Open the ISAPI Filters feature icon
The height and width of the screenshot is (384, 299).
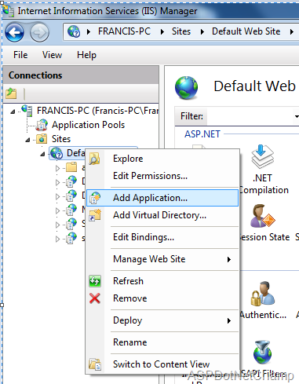point(262,353)
